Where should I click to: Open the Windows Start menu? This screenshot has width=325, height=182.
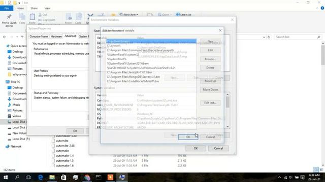click(6, 177)
